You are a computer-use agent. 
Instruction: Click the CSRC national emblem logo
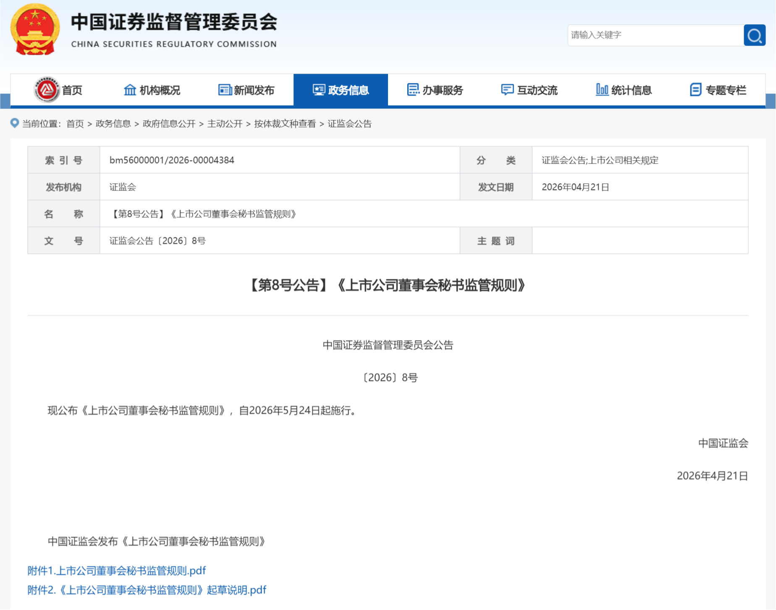pyautogui.click(x=35, y=29)
